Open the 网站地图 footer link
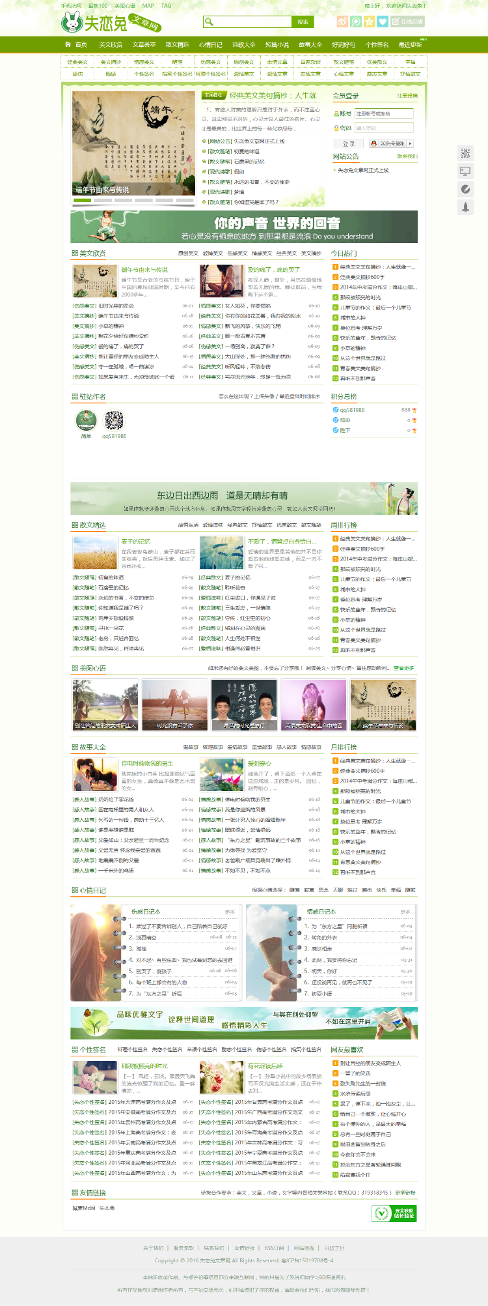488x1306 pixels. (304, 1248)
